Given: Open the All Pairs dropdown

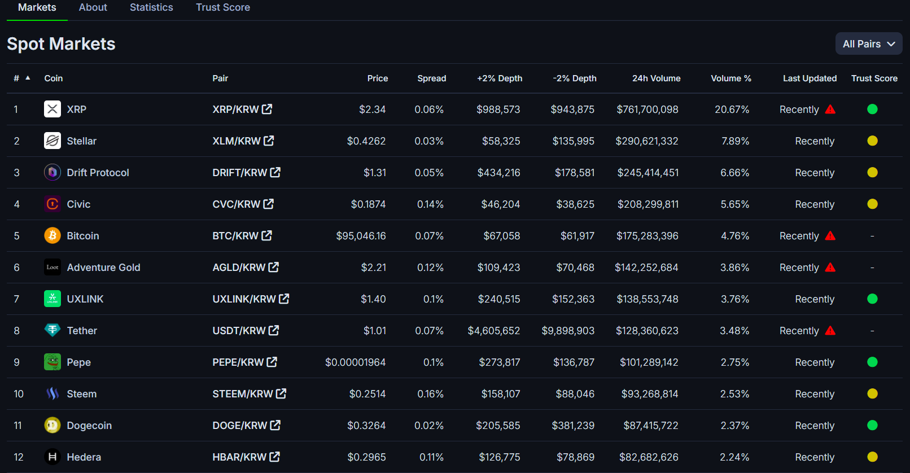Looking at the screenshot, I should pyautogui.click(x=869, y=44).
